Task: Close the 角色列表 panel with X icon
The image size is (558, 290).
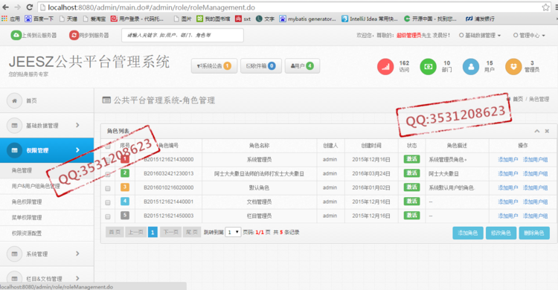Action: [547, 132]
